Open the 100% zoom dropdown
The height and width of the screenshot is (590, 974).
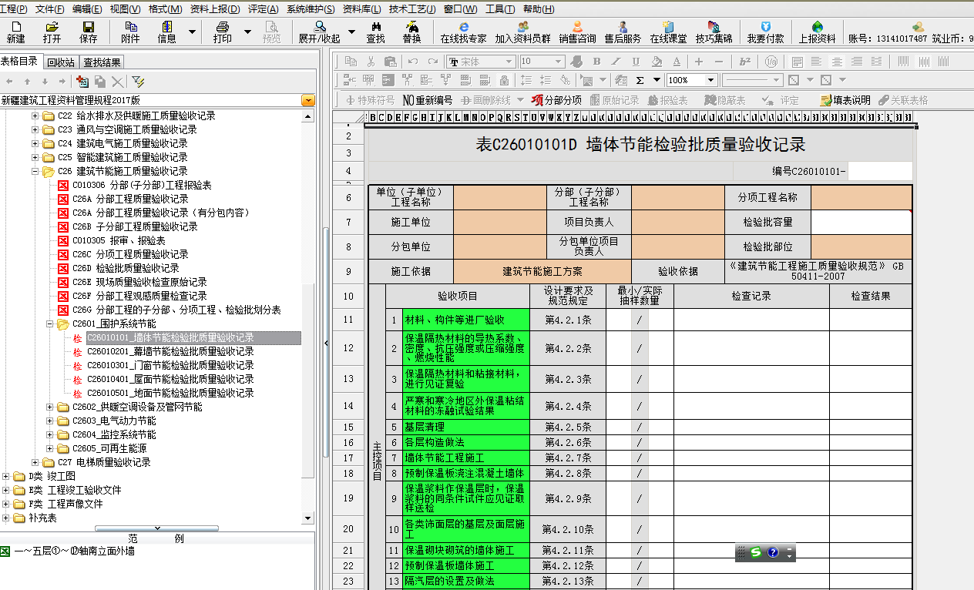(x=710, y=80)
